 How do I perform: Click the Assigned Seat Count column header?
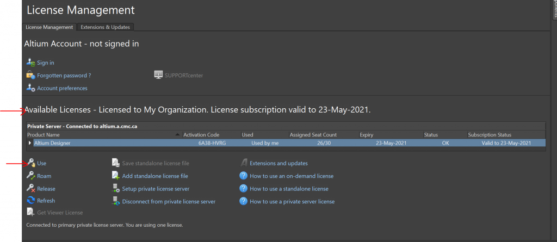click(323, 135)
